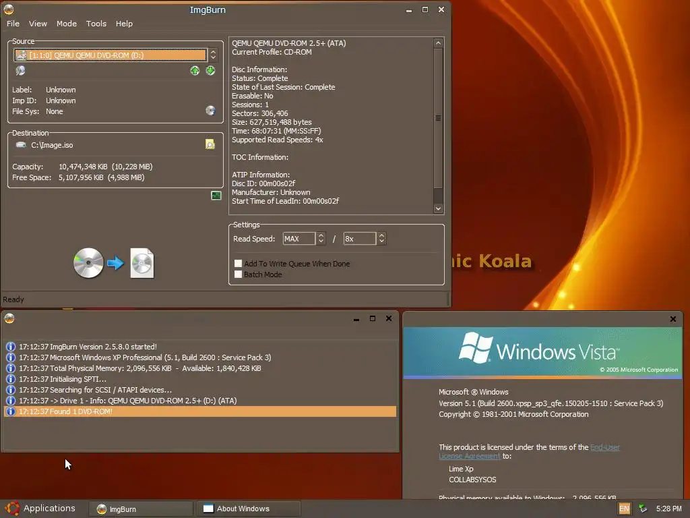The image size is (690, 518).
Task: Click the Free Space value 5,107,956 KiB
Action: (81, 177)
